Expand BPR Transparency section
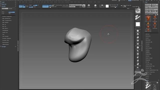The height and width of the screenshot is (90, 160). pyautogui.click(x=7, y=20)
